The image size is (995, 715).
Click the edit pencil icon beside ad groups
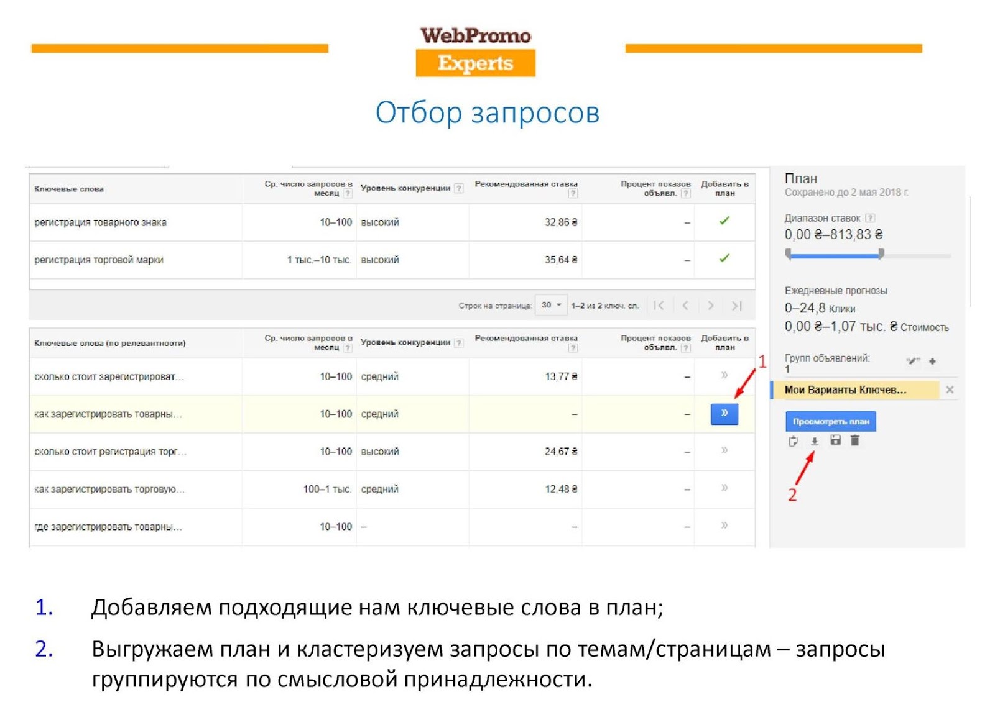pyautogui.click(x=912, y=361)
